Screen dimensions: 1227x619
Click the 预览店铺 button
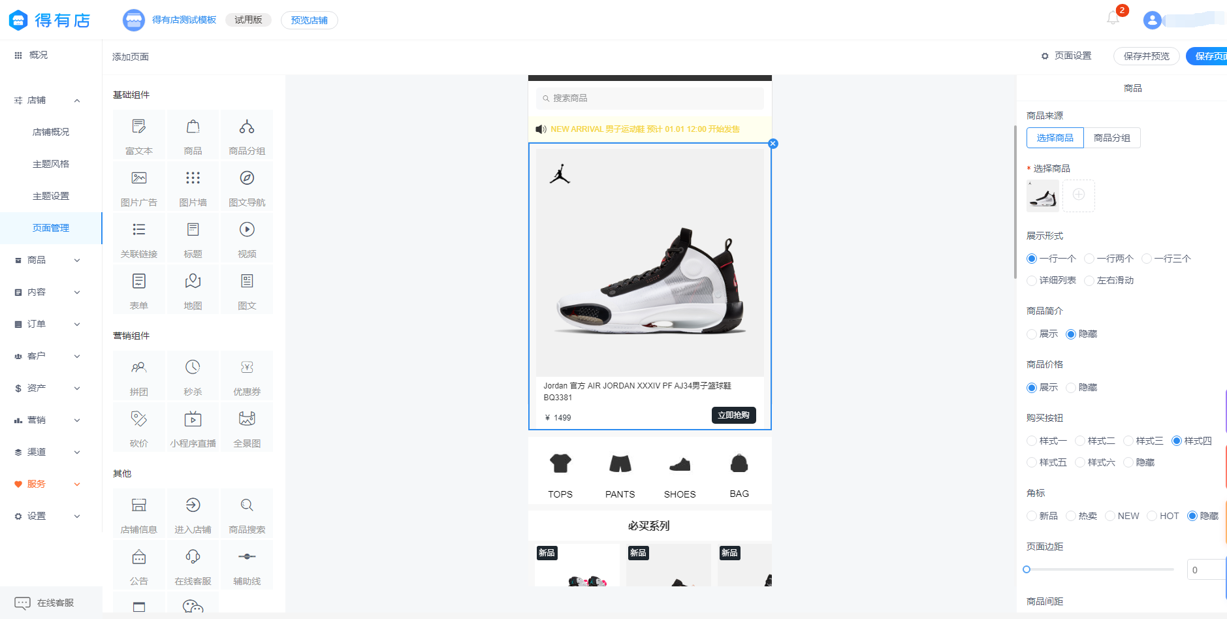310,20
